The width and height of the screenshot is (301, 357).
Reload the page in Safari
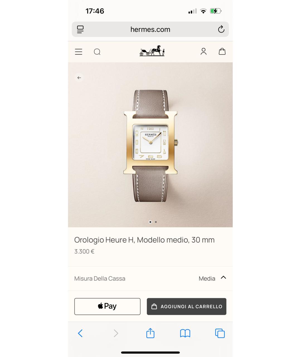(221, 29)
